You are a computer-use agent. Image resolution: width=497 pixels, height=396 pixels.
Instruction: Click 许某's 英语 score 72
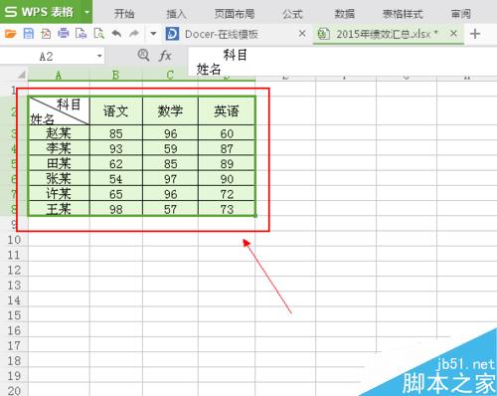(x=227, y=193)
